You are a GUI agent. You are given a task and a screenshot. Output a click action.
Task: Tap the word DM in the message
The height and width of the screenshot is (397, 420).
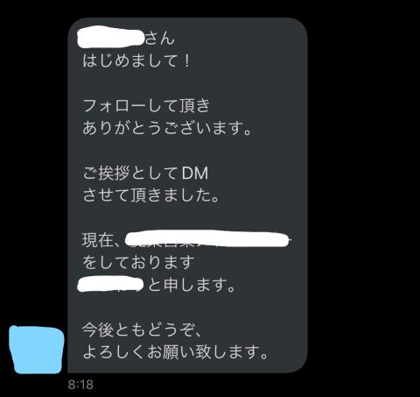[195, 173]
